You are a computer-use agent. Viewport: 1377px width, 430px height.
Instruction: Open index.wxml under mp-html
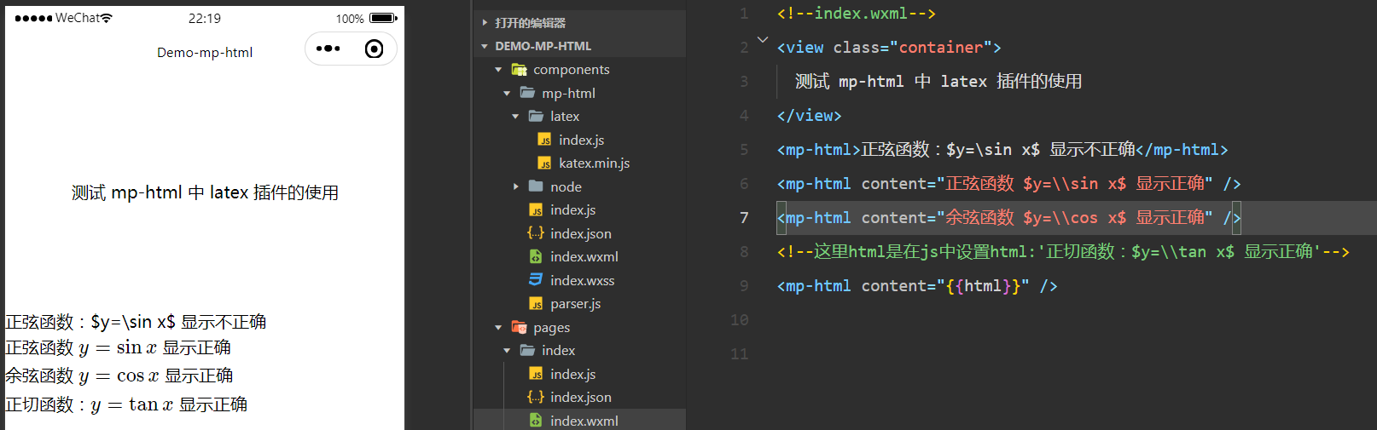coord(584,256)
